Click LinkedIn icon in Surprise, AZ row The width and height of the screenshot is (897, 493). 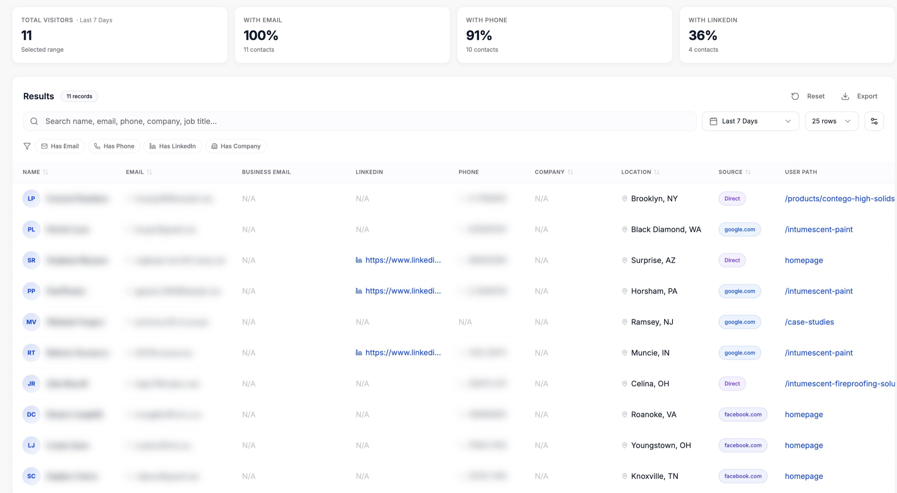[x=359, y=260]
